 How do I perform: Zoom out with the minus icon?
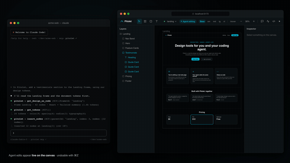coord(241,21)
